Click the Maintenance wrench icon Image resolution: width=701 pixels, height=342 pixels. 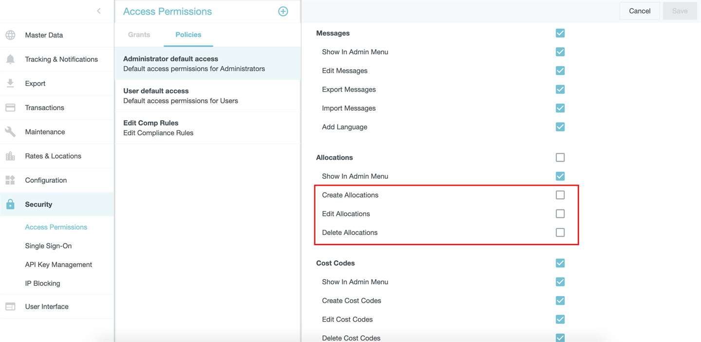10,132
